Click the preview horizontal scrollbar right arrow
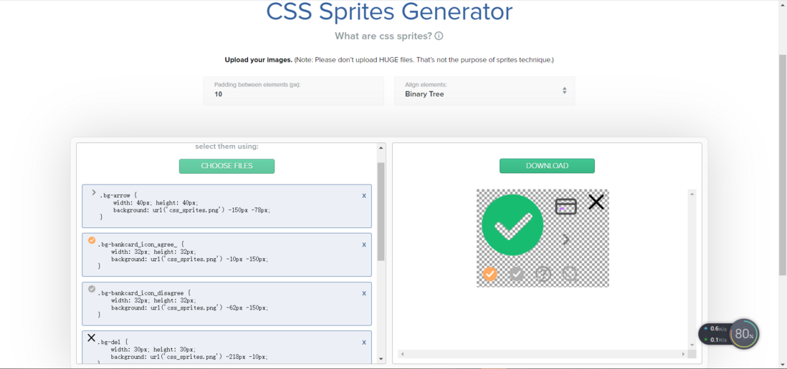Image resolution: width=787 pixels, height=369 pixels. pos(683,354)
